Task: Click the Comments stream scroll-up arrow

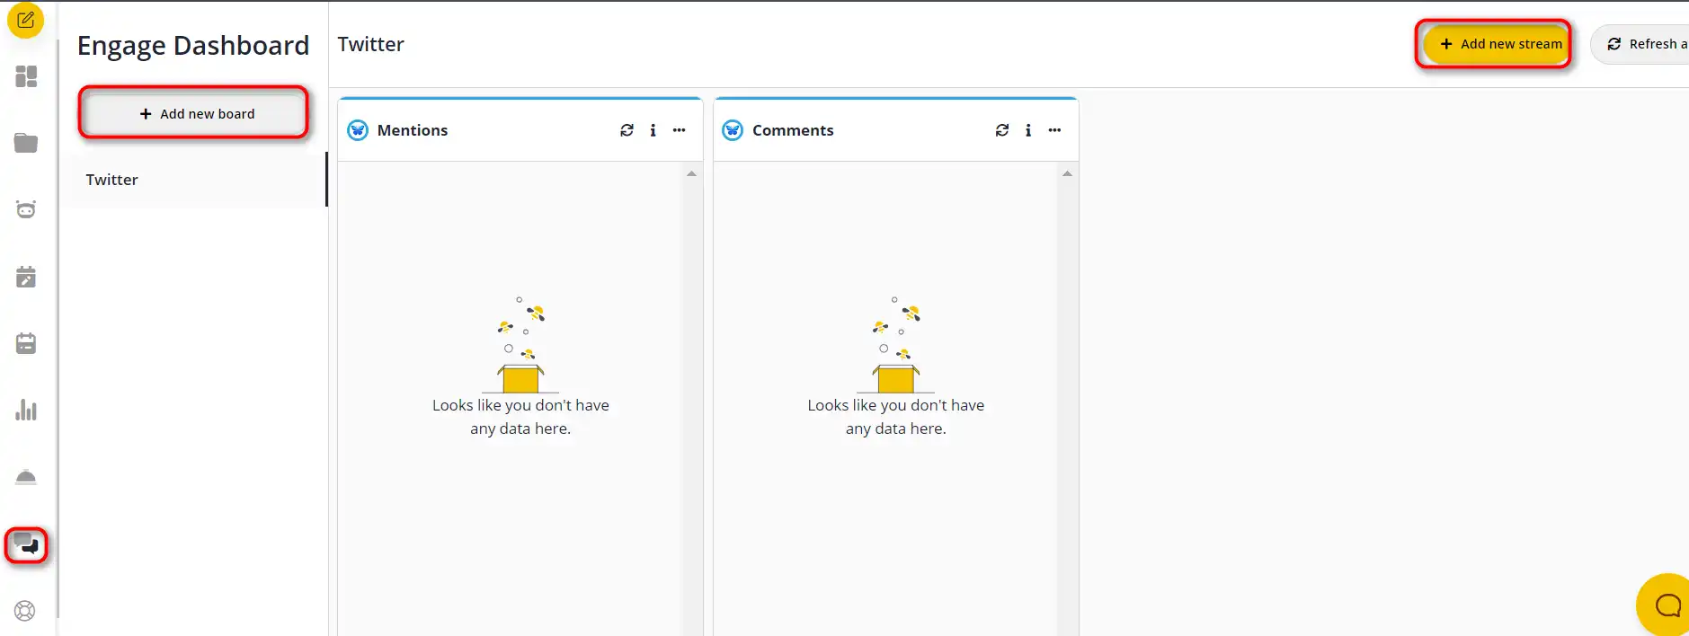Action: pos(1067,173)
